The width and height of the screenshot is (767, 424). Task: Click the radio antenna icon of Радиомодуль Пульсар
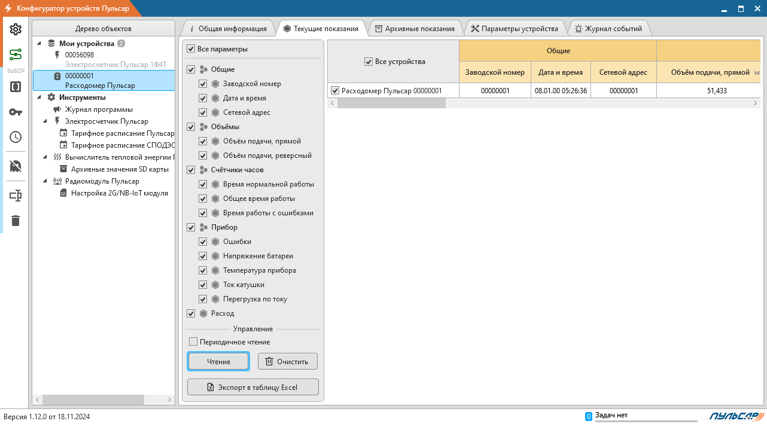[57, 181]
